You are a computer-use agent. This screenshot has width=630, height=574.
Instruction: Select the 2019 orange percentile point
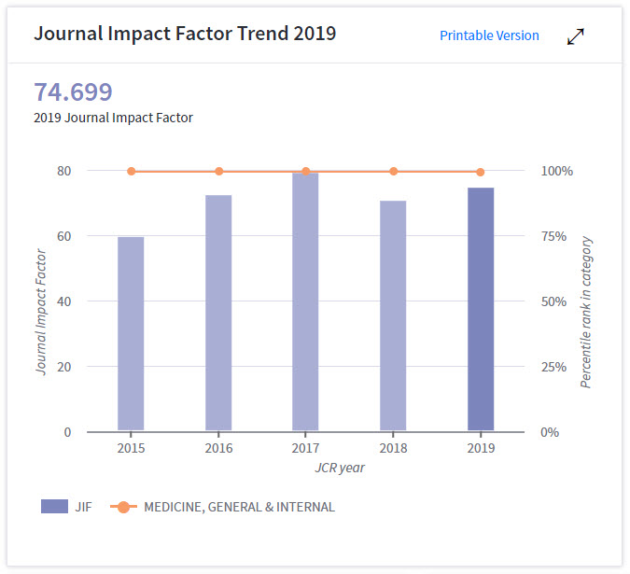click(481, 172)
